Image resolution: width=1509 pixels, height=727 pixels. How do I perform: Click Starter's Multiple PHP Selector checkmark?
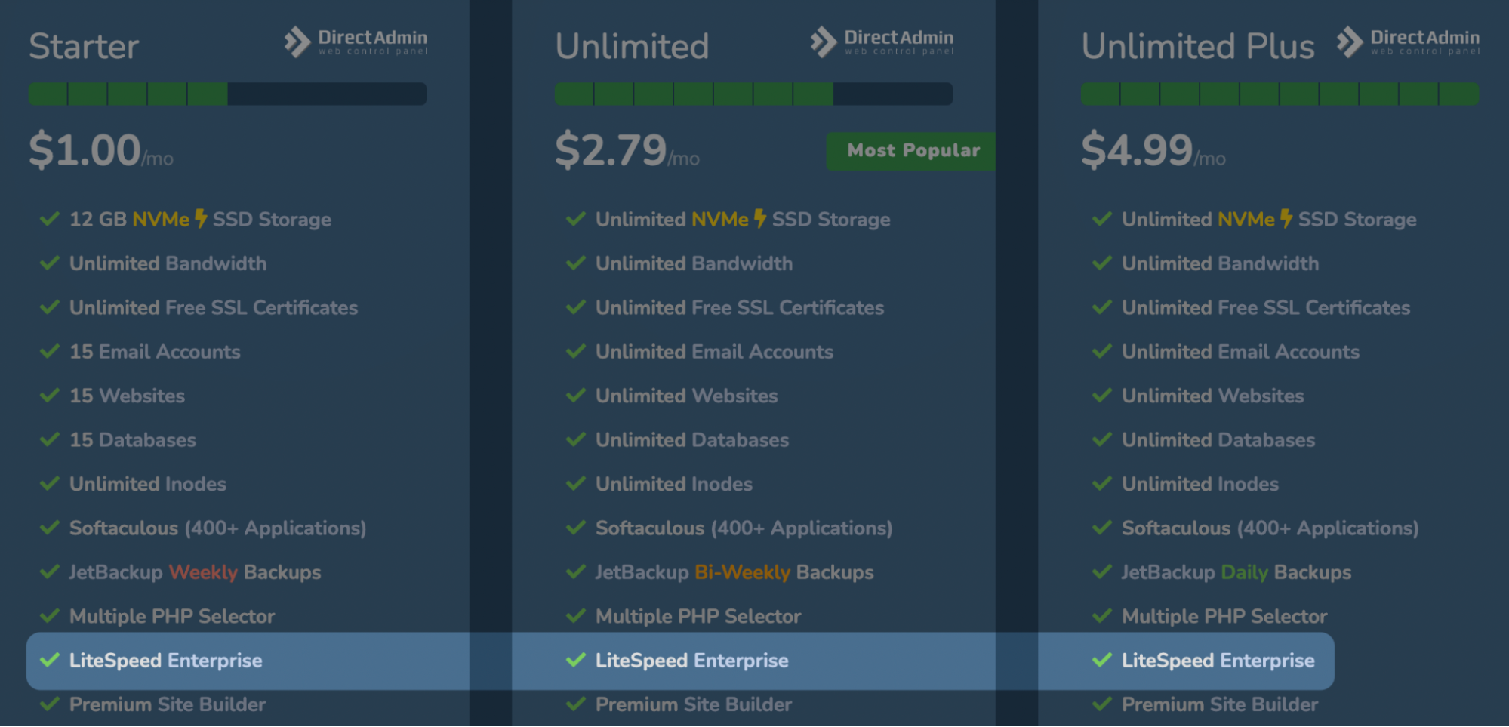[50, 616]
